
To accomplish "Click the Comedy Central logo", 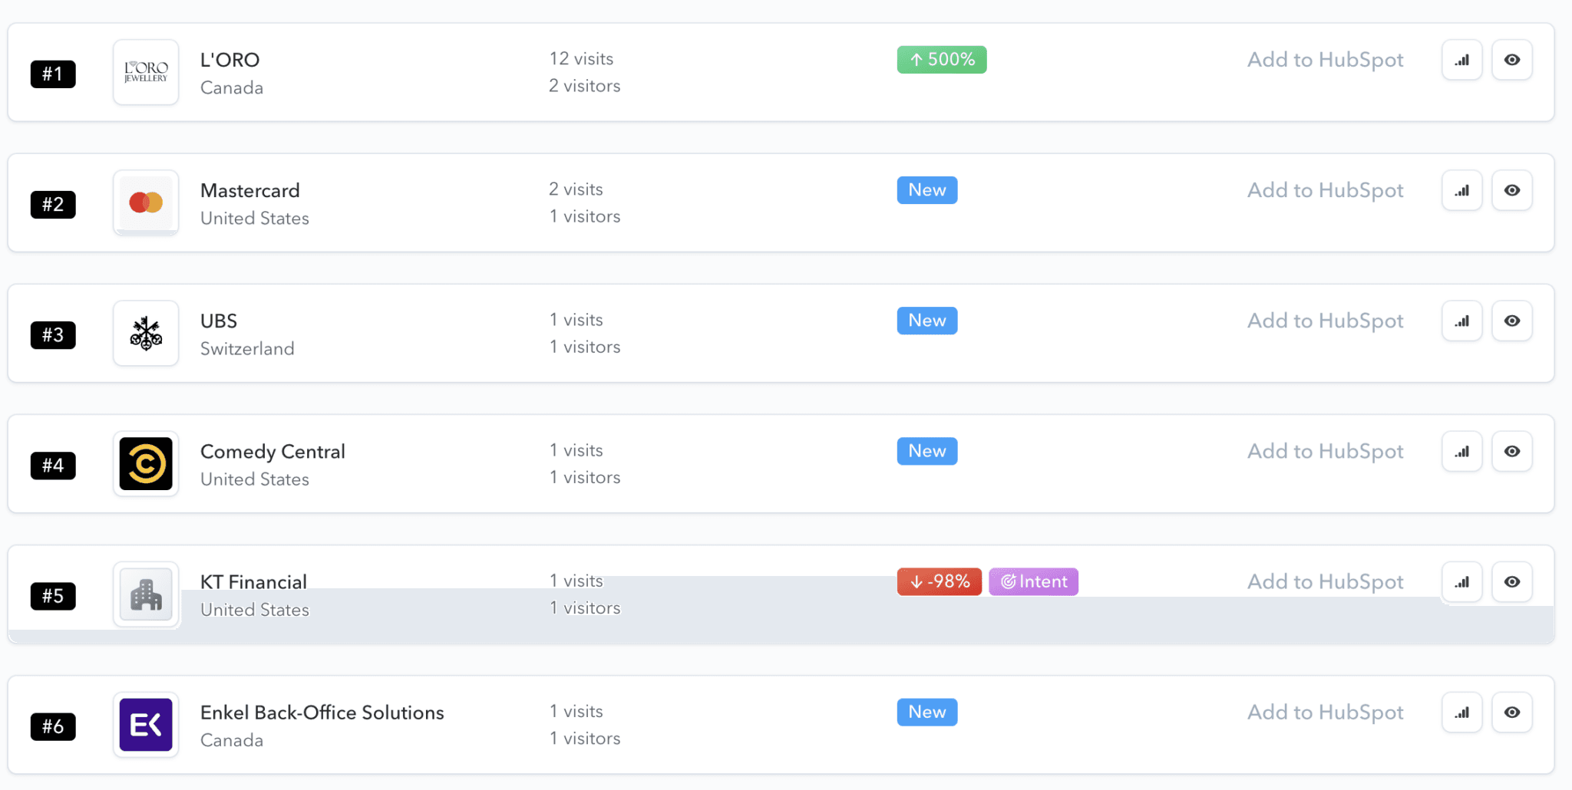I will (x=146, y=463).
